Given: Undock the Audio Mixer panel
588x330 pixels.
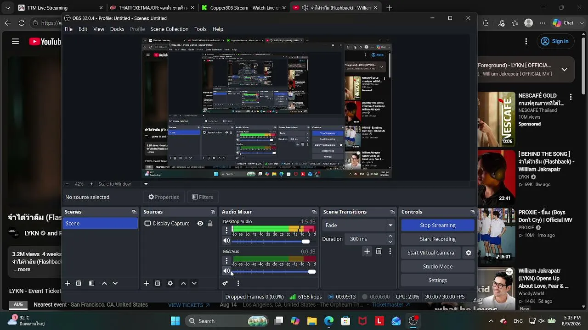Looking at the screenshot, I should (x=314, y=212).
